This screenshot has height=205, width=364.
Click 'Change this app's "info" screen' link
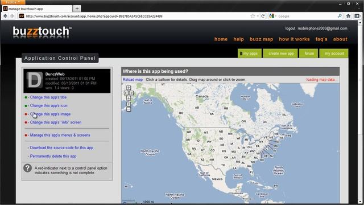pos(56,122)
